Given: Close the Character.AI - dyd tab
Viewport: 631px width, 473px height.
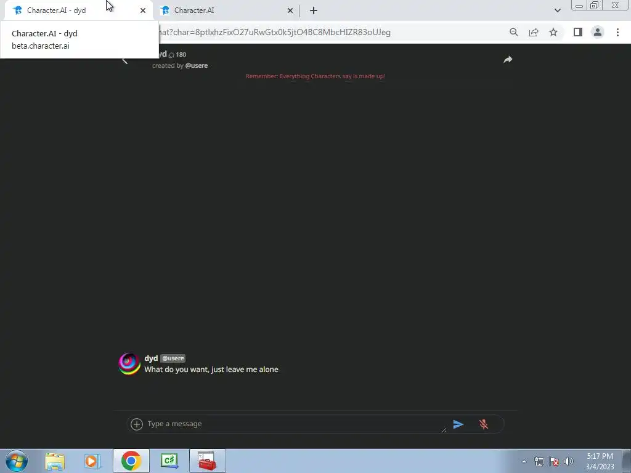Looking at the screenshot, I should (143, 10).
